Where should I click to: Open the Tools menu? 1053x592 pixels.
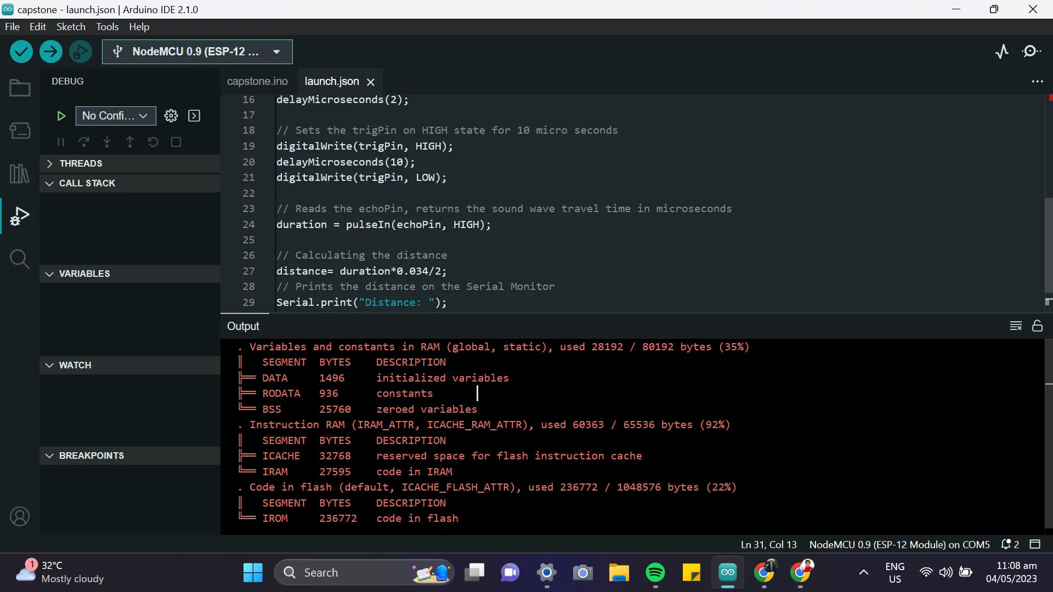coord(107,26)
